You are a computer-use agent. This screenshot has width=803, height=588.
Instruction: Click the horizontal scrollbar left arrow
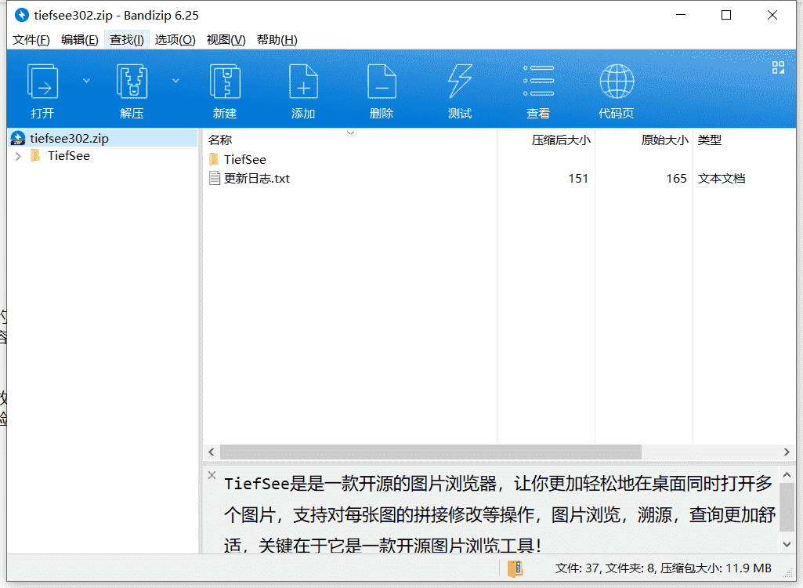(x=212, y=452)
